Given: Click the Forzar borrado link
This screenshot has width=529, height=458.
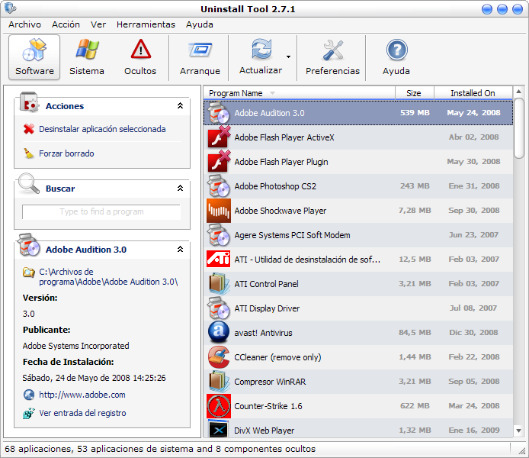Looking at the screenshot, I should click(66, 153).
